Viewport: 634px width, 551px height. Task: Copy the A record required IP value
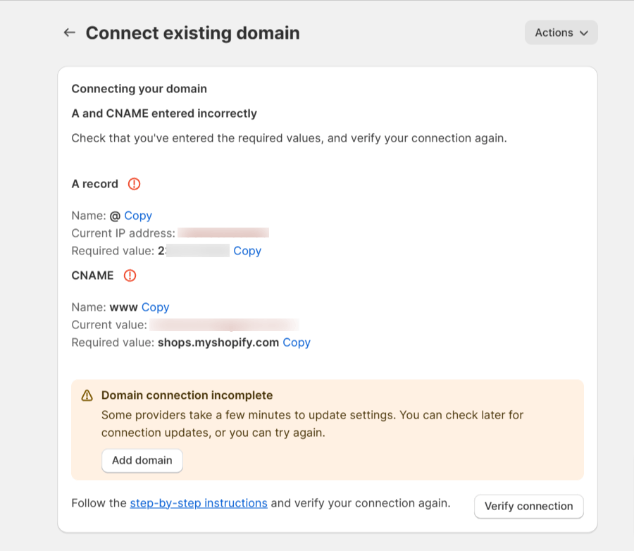[x=247, y=251]
